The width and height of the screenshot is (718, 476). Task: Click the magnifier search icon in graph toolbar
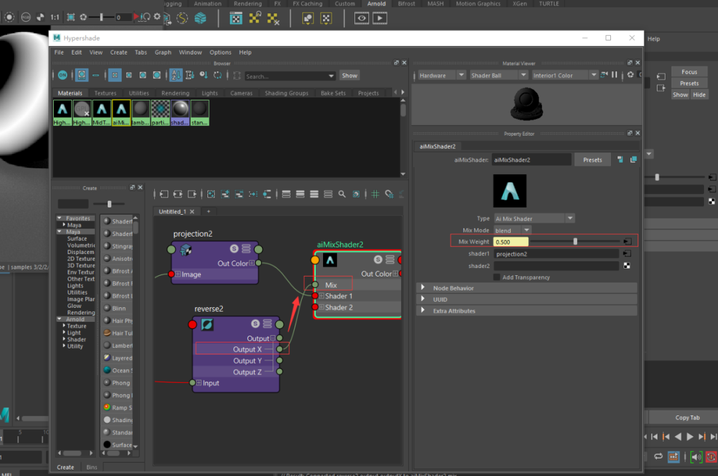[x=342, y=194]
